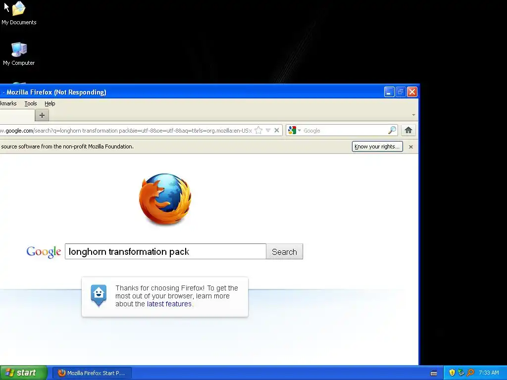The width and height of the screenshot is (507, 380).
Task: Open the Tools menu
Action: (31, 103)
